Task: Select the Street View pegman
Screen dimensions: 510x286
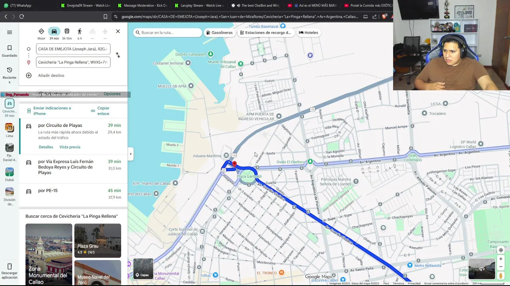Action: click(x=501, y=276)
